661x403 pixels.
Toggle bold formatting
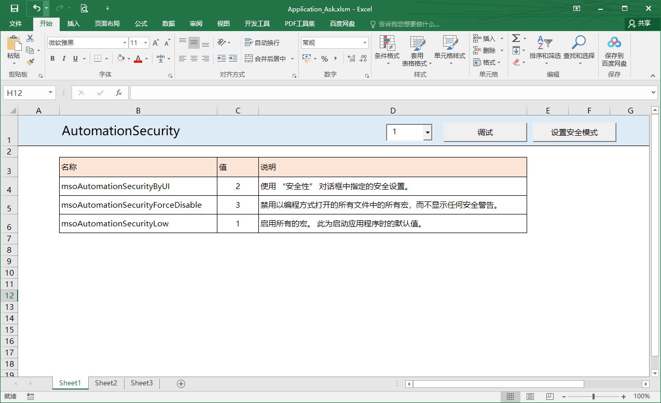(x=52, y=59)
